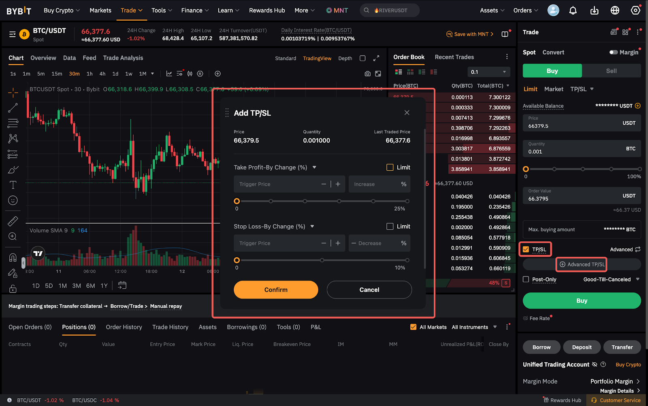Click the language globe icon

[x=615, y=11]
